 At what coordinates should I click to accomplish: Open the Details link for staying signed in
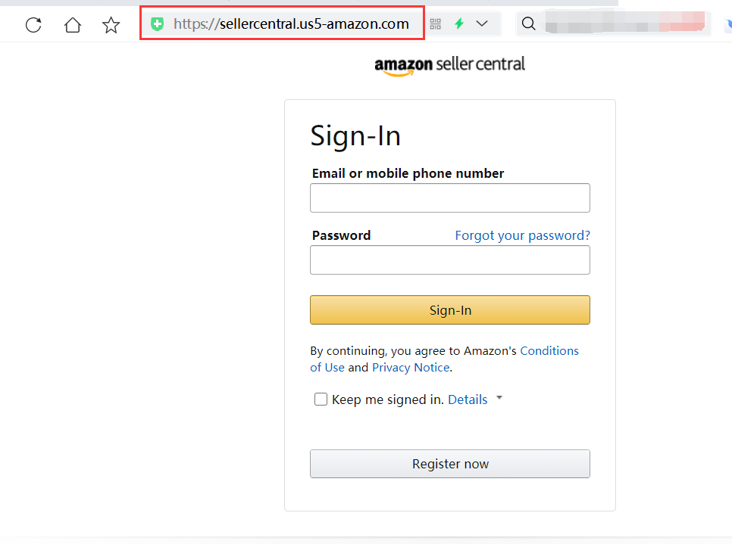(468, 399)
